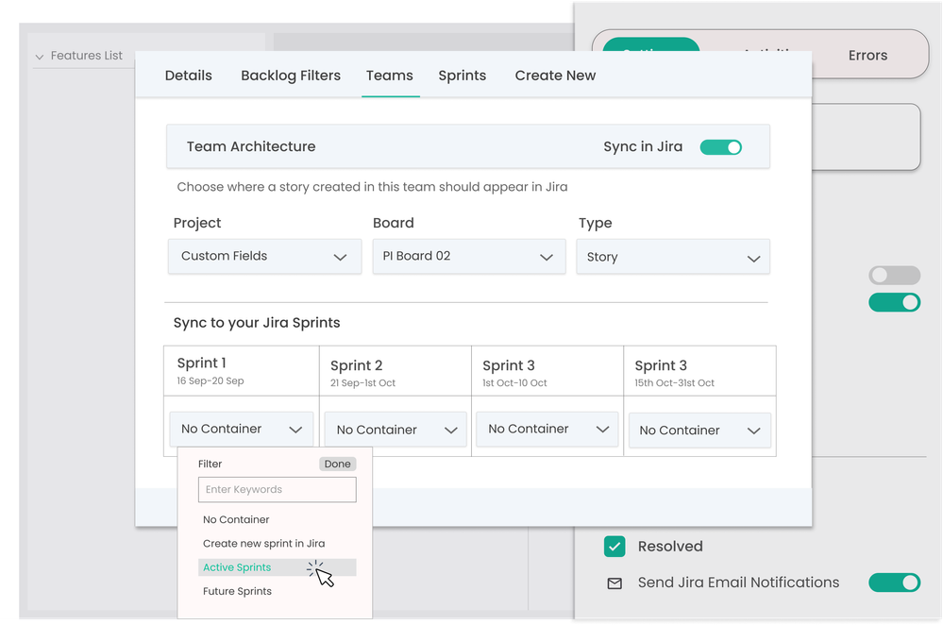The height and width of the screenshot is (625, 943).
Task: Click the 15th Oct-31st Oct date text
Action: pos(674,383)
